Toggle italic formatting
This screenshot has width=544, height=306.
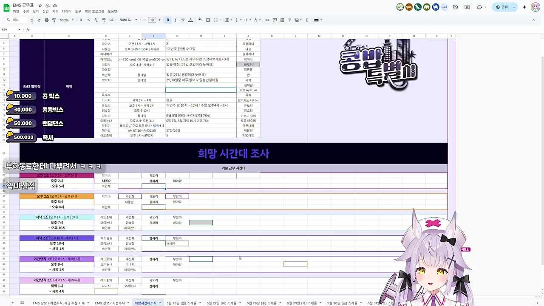click(x=175, y=20)
